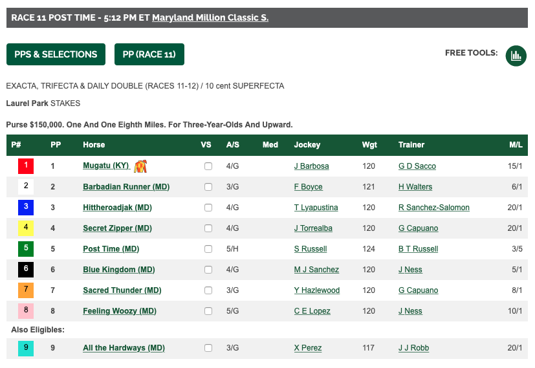Click the pink number 8 saddle cloth
The width and height of the screenshot is (535, 368).
click(x=26, y=311)
